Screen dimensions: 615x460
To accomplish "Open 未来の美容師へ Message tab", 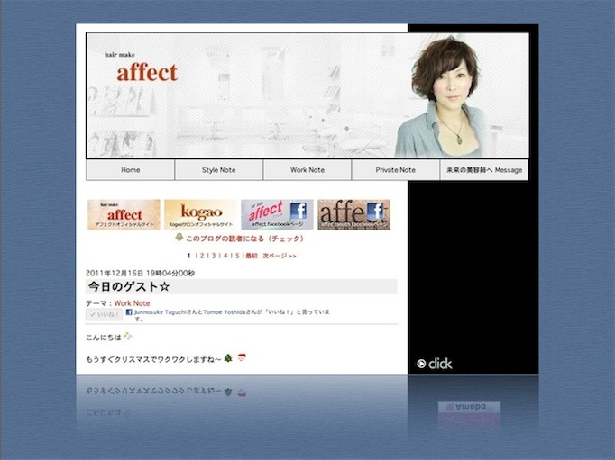I will click(483, 170).
